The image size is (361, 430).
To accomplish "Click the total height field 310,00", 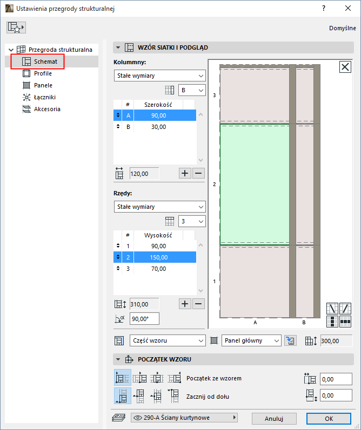I will pos(144,304).
